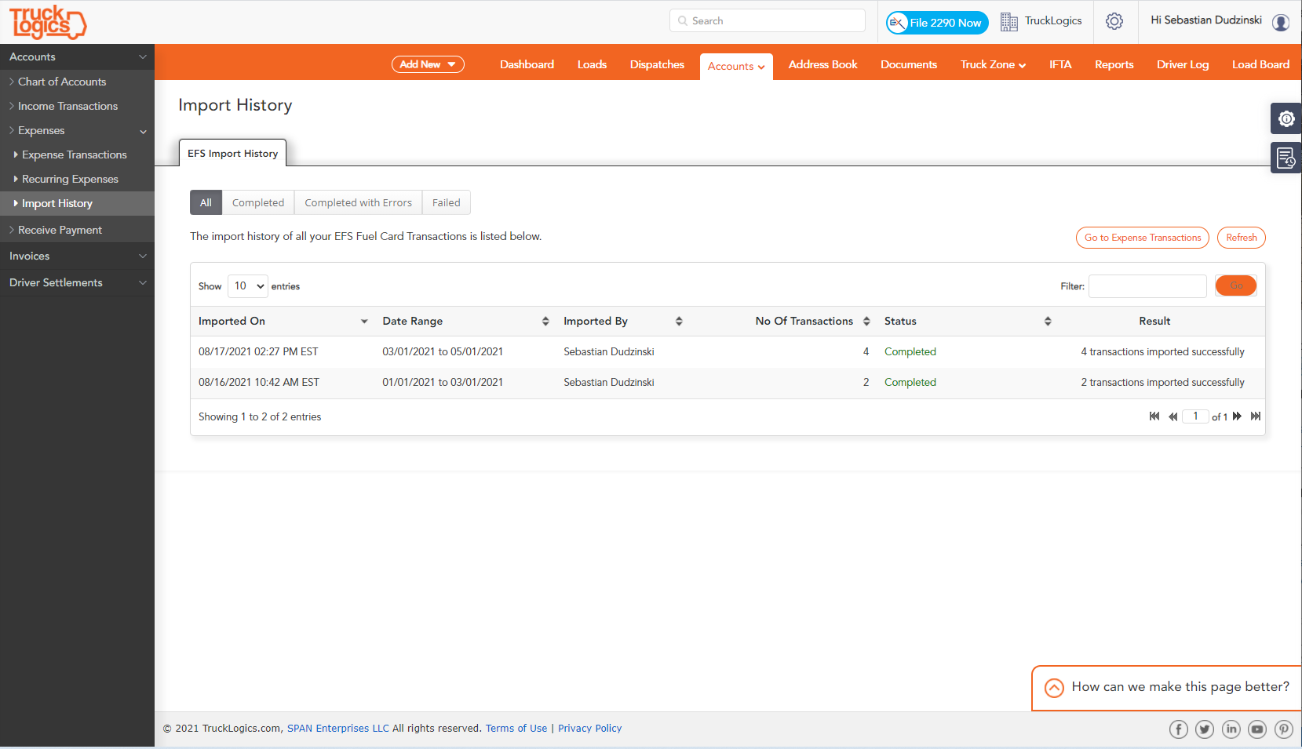Sort table by Imported On column

tap(364, 322)
